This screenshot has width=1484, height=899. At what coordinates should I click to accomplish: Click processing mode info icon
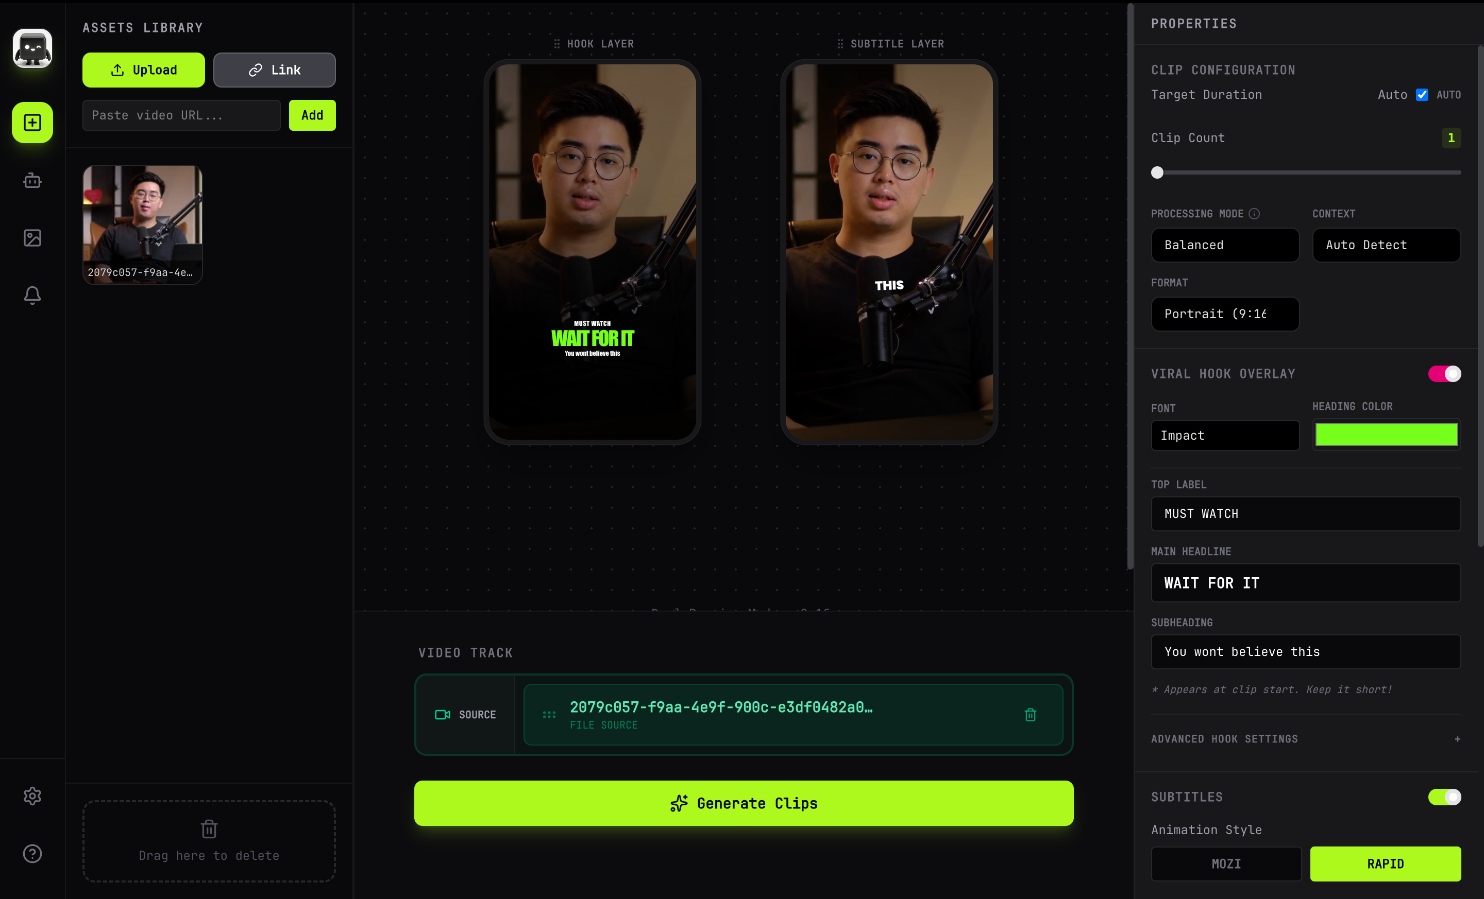[x=1254, y=214]
